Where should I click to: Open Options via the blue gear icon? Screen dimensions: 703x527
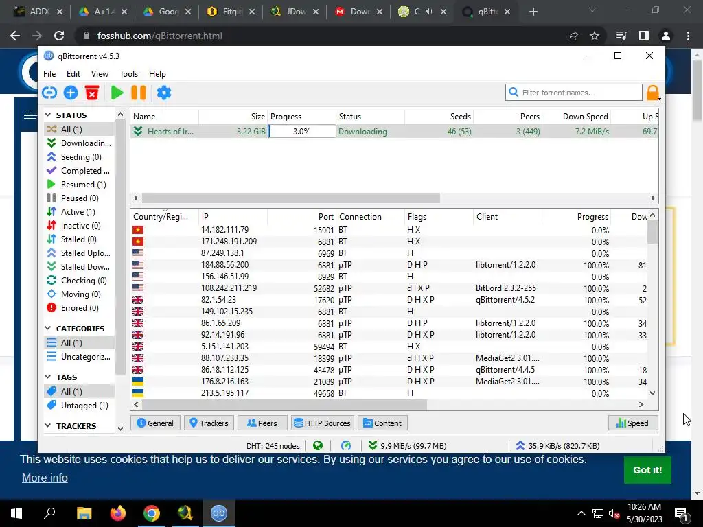(163, 93)
